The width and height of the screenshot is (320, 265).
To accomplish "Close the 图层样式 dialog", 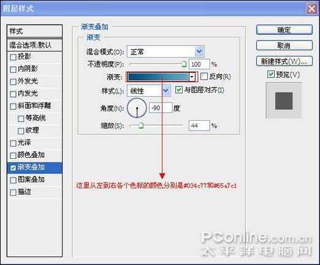I will [x=311, y=9].
